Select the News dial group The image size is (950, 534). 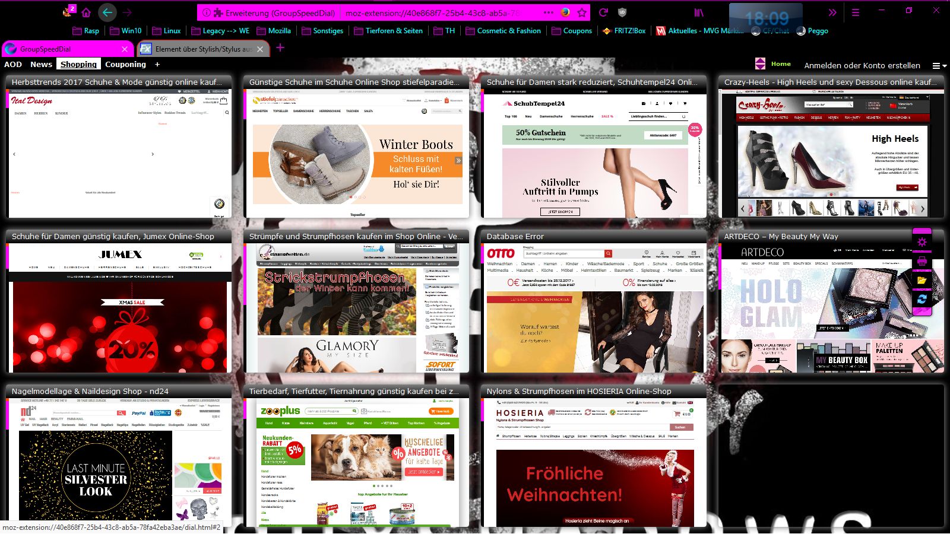click(x=42, y=64)
